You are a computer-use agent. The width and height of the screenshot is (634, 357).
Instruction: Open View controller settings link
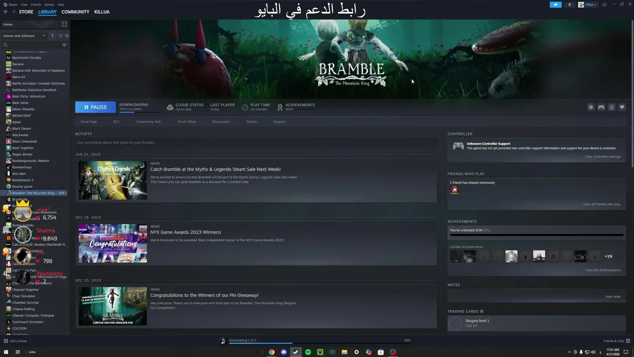(x=603, y=157)
